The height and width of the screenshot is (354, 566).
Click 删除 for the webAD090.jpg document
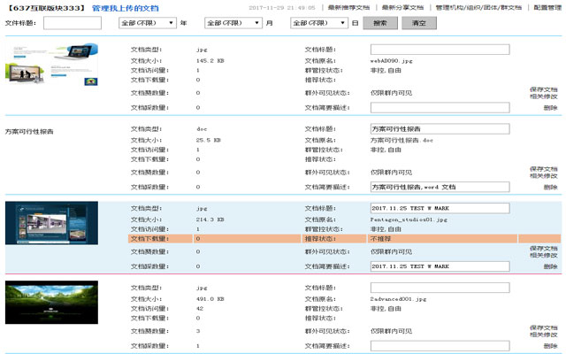pyautogui.click(x=550, y=107)
